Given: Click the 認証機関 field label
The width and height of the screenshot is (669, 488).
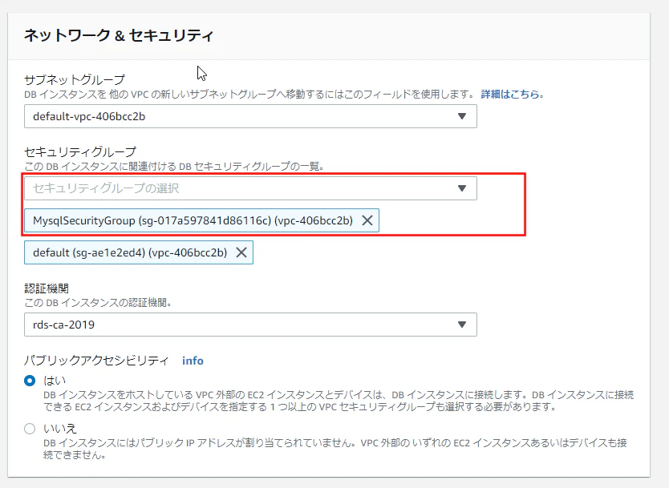Looking at the screenshot, I should point(47,288).
